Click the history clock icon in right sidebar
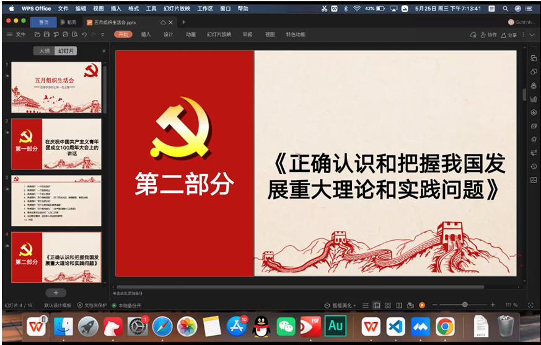The image size is (541, 345). point(534,166)
